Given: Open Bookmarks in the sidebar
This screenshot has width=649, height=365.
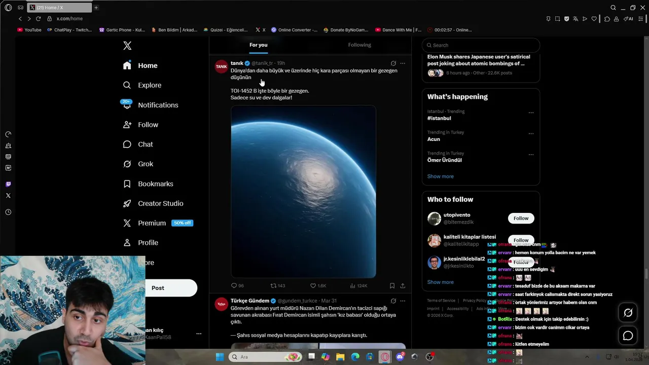Looking at the screenshot, I should point(148,184).
